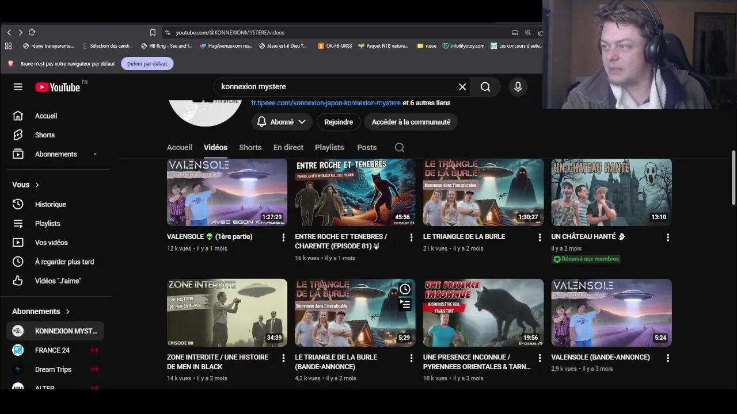Clear the search query with X
The image size is (737, 414).
pyautogui.click(x=462, y=87)
